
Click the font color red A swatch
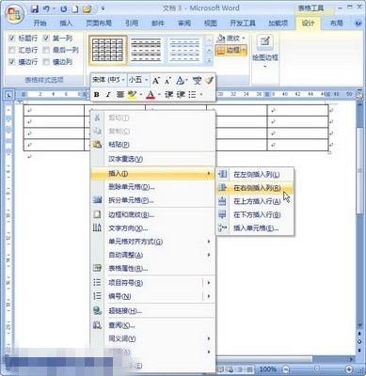151,94
